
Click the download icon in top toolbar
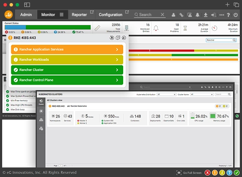click(206, 15)
